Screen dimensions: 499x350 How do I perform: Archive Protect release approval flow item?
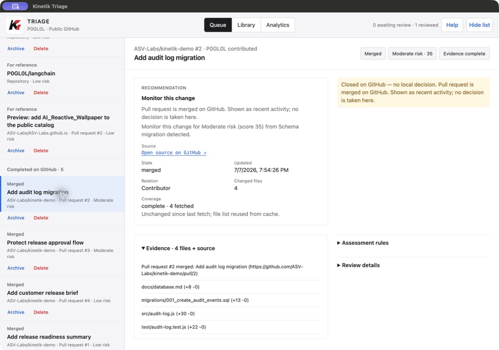16,268
